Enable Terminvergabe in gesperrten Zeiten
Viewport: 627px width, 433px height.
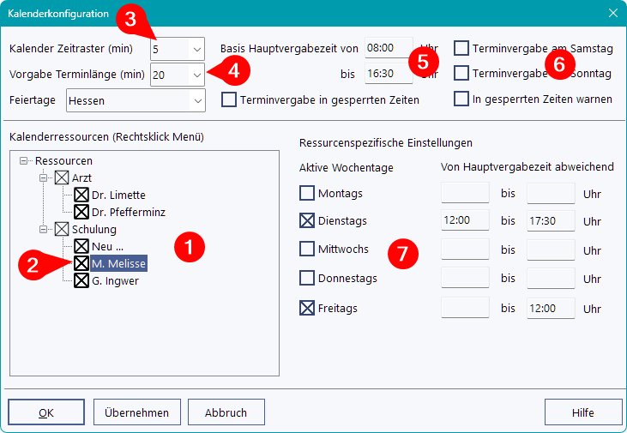pyautogui.click(x=229, y=99)
